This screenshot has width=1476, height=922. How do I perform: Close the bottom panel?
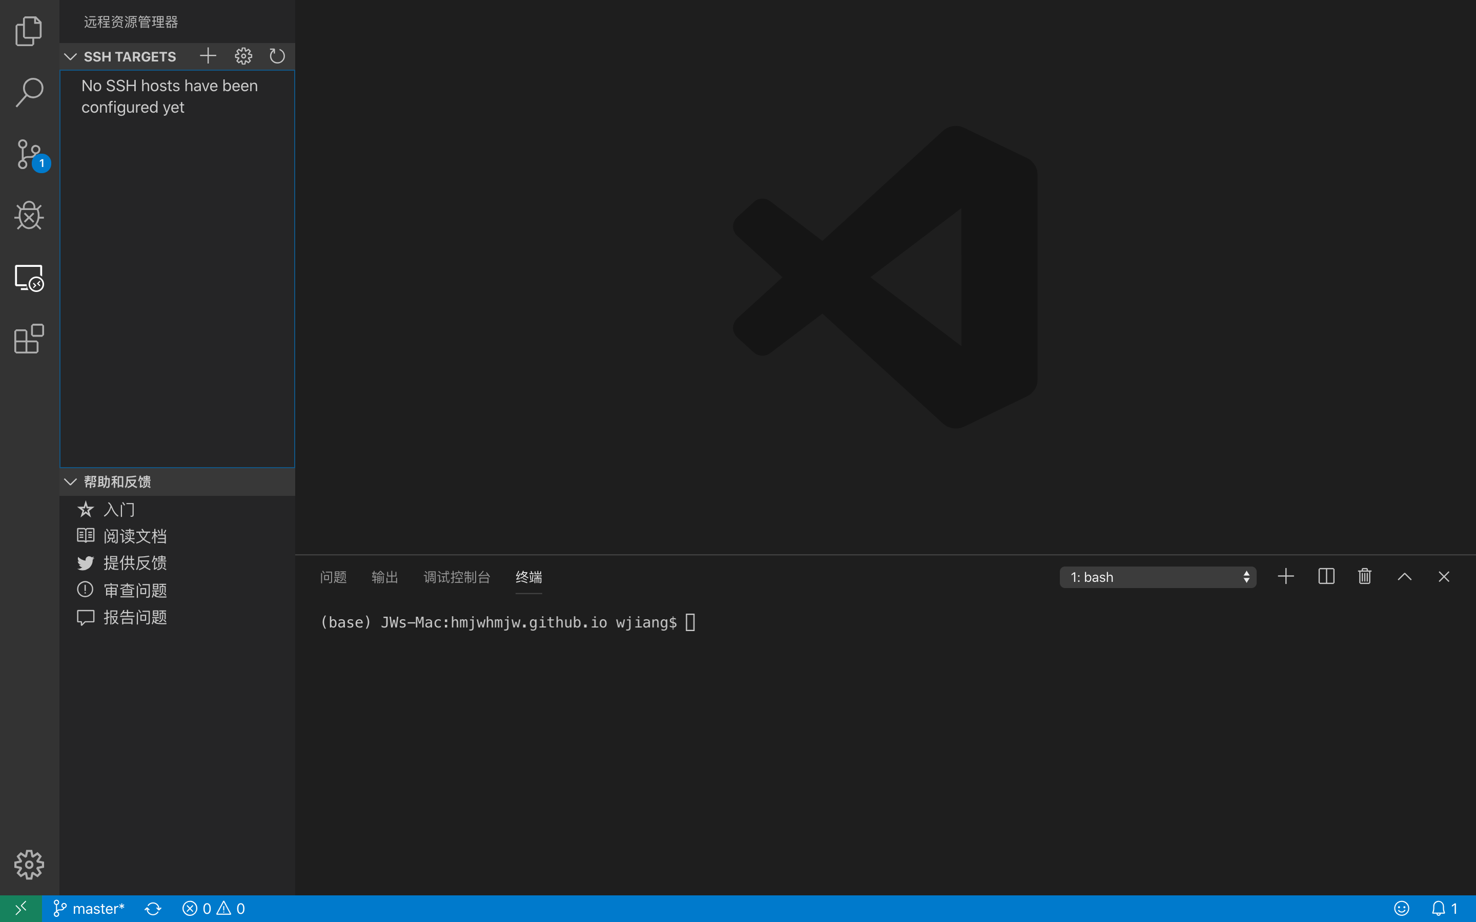1444,576
